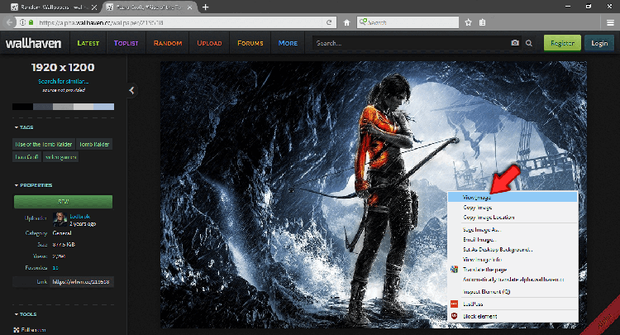The height and width of the screenshot is (335, 620).
Task: Open the Firefox hamburger menu
Action: click(x=610, y=22)
